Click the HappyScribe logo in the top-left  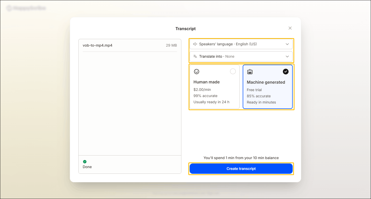pos(26,8)
